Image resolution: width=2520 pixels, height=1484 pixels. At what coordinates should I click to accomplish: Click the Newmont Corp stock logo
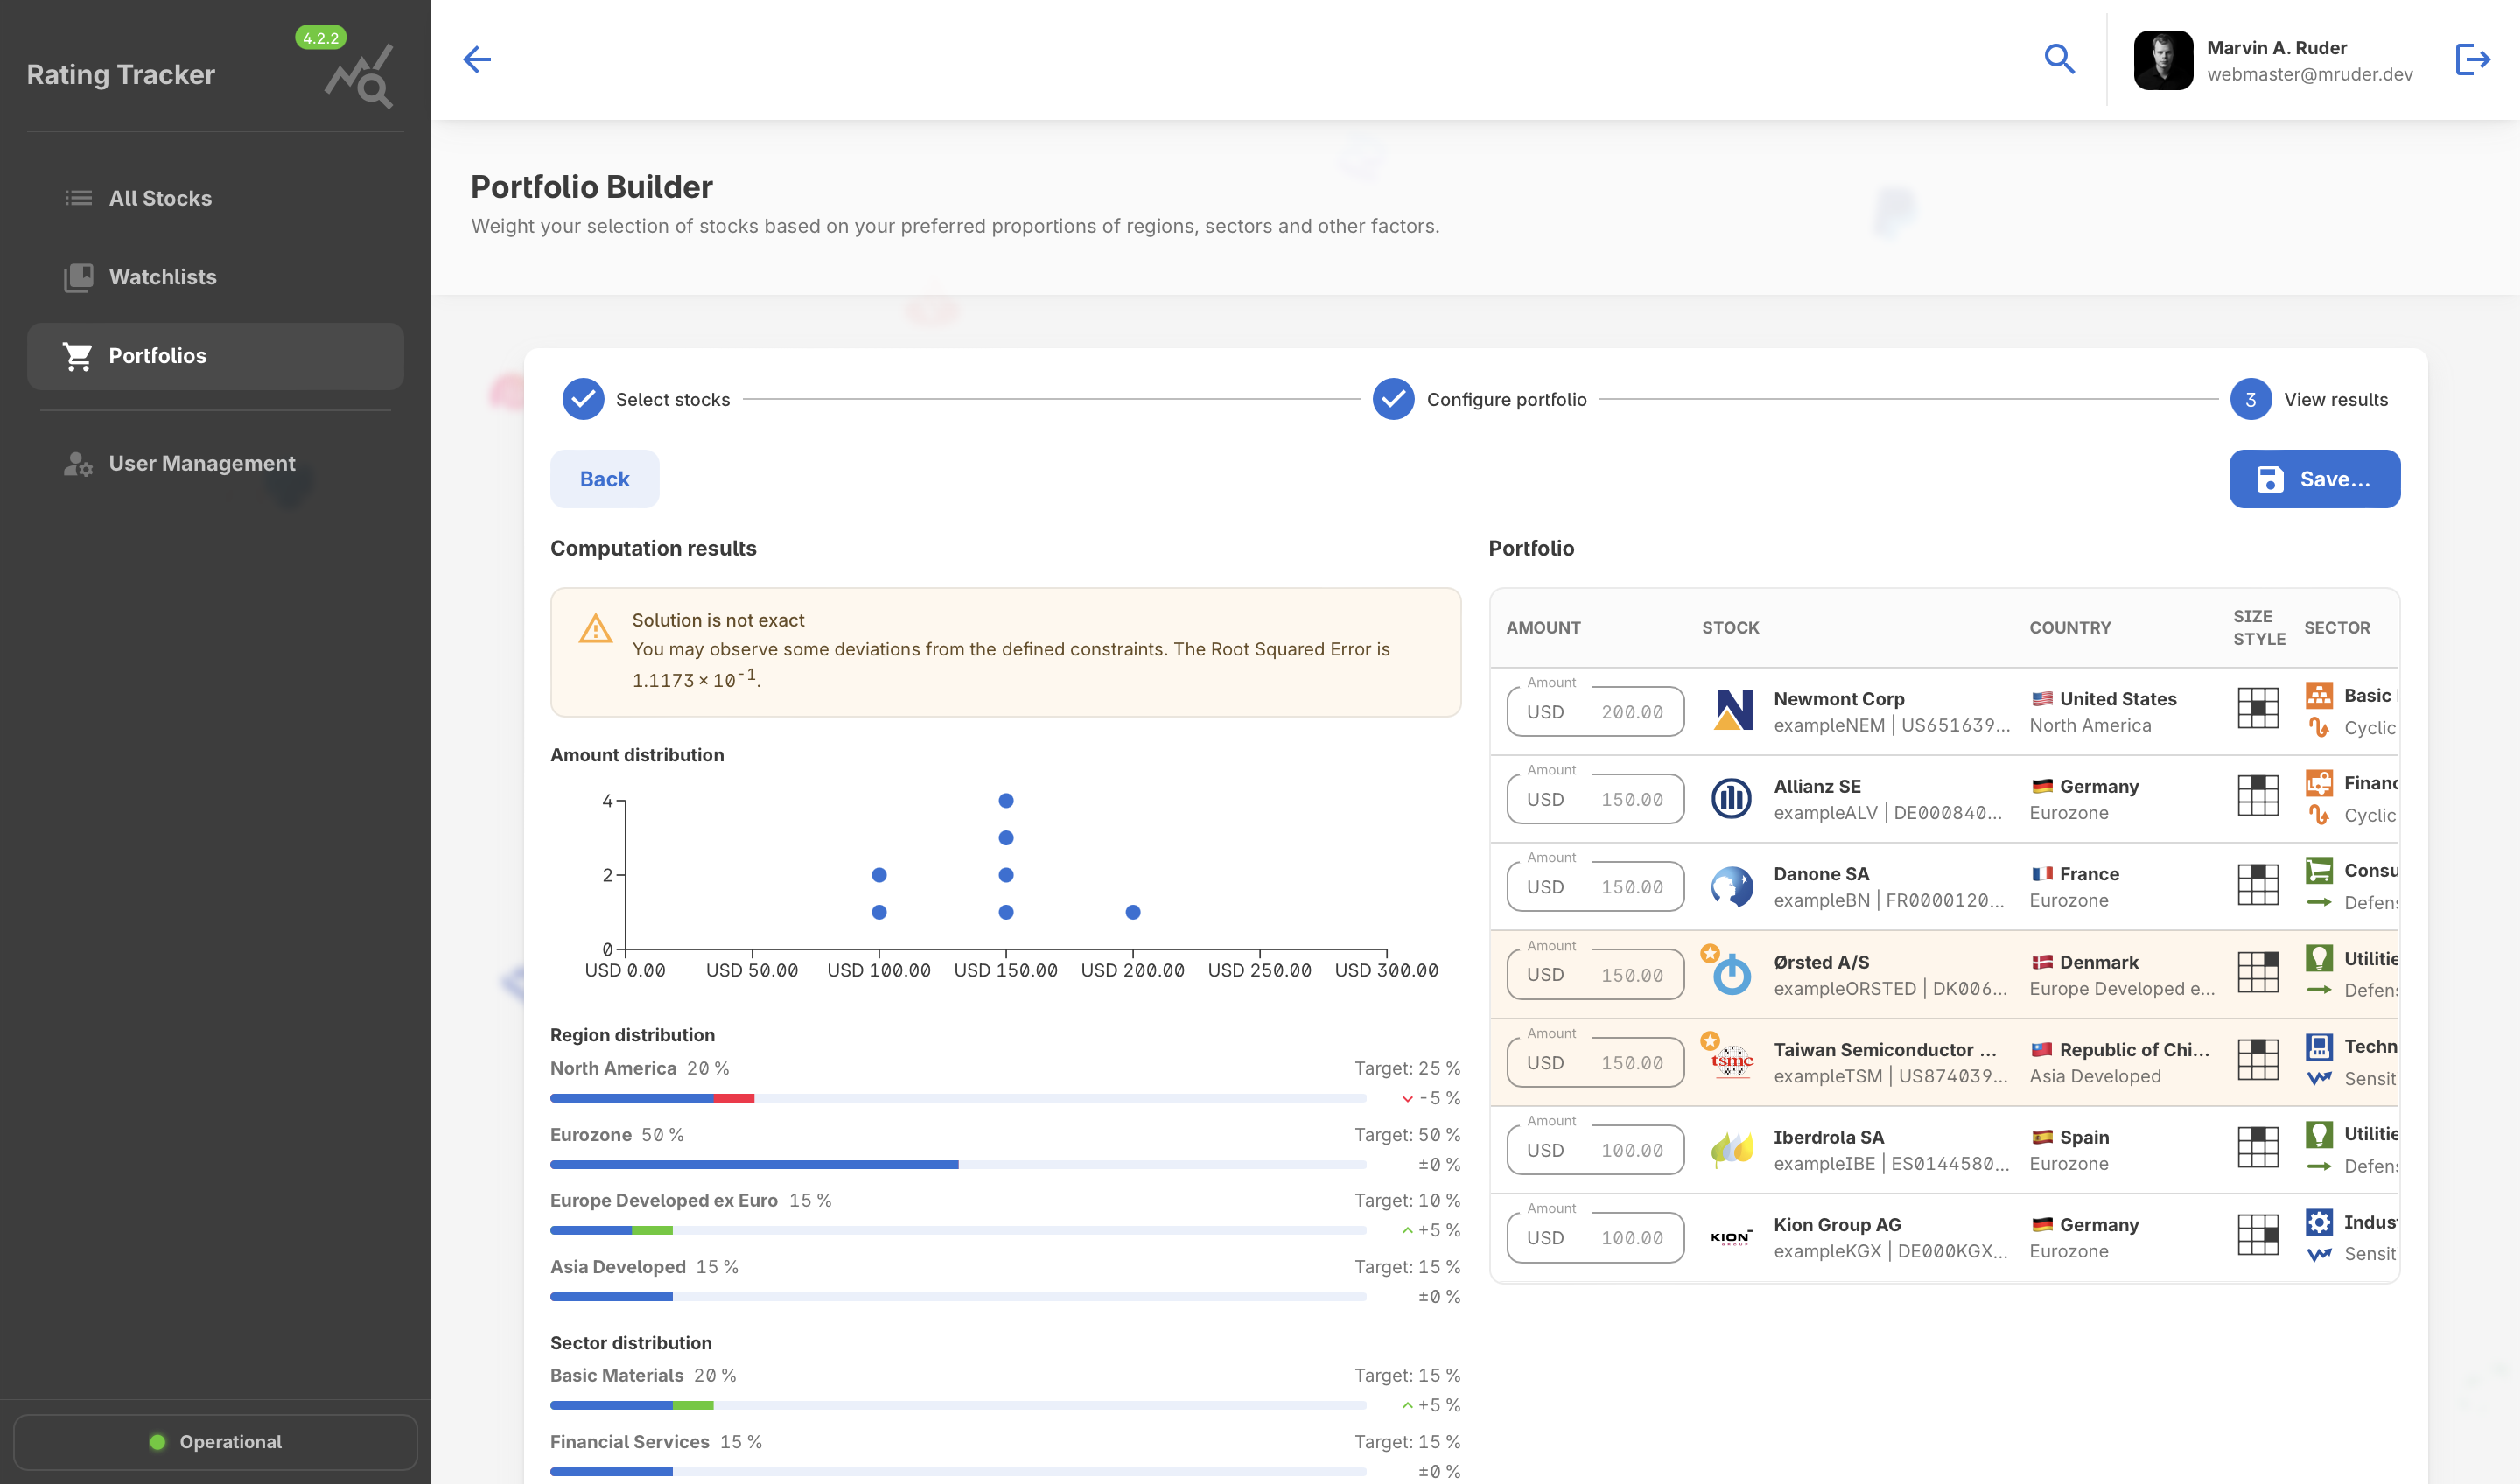click(1732, 711)
